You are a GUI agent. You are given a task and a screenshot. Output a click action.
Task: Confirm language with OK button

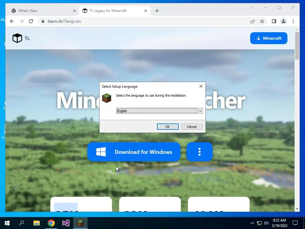[x=168, y=126]
